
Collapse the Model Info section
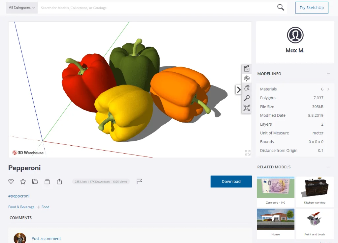click(x=328, y=74)
